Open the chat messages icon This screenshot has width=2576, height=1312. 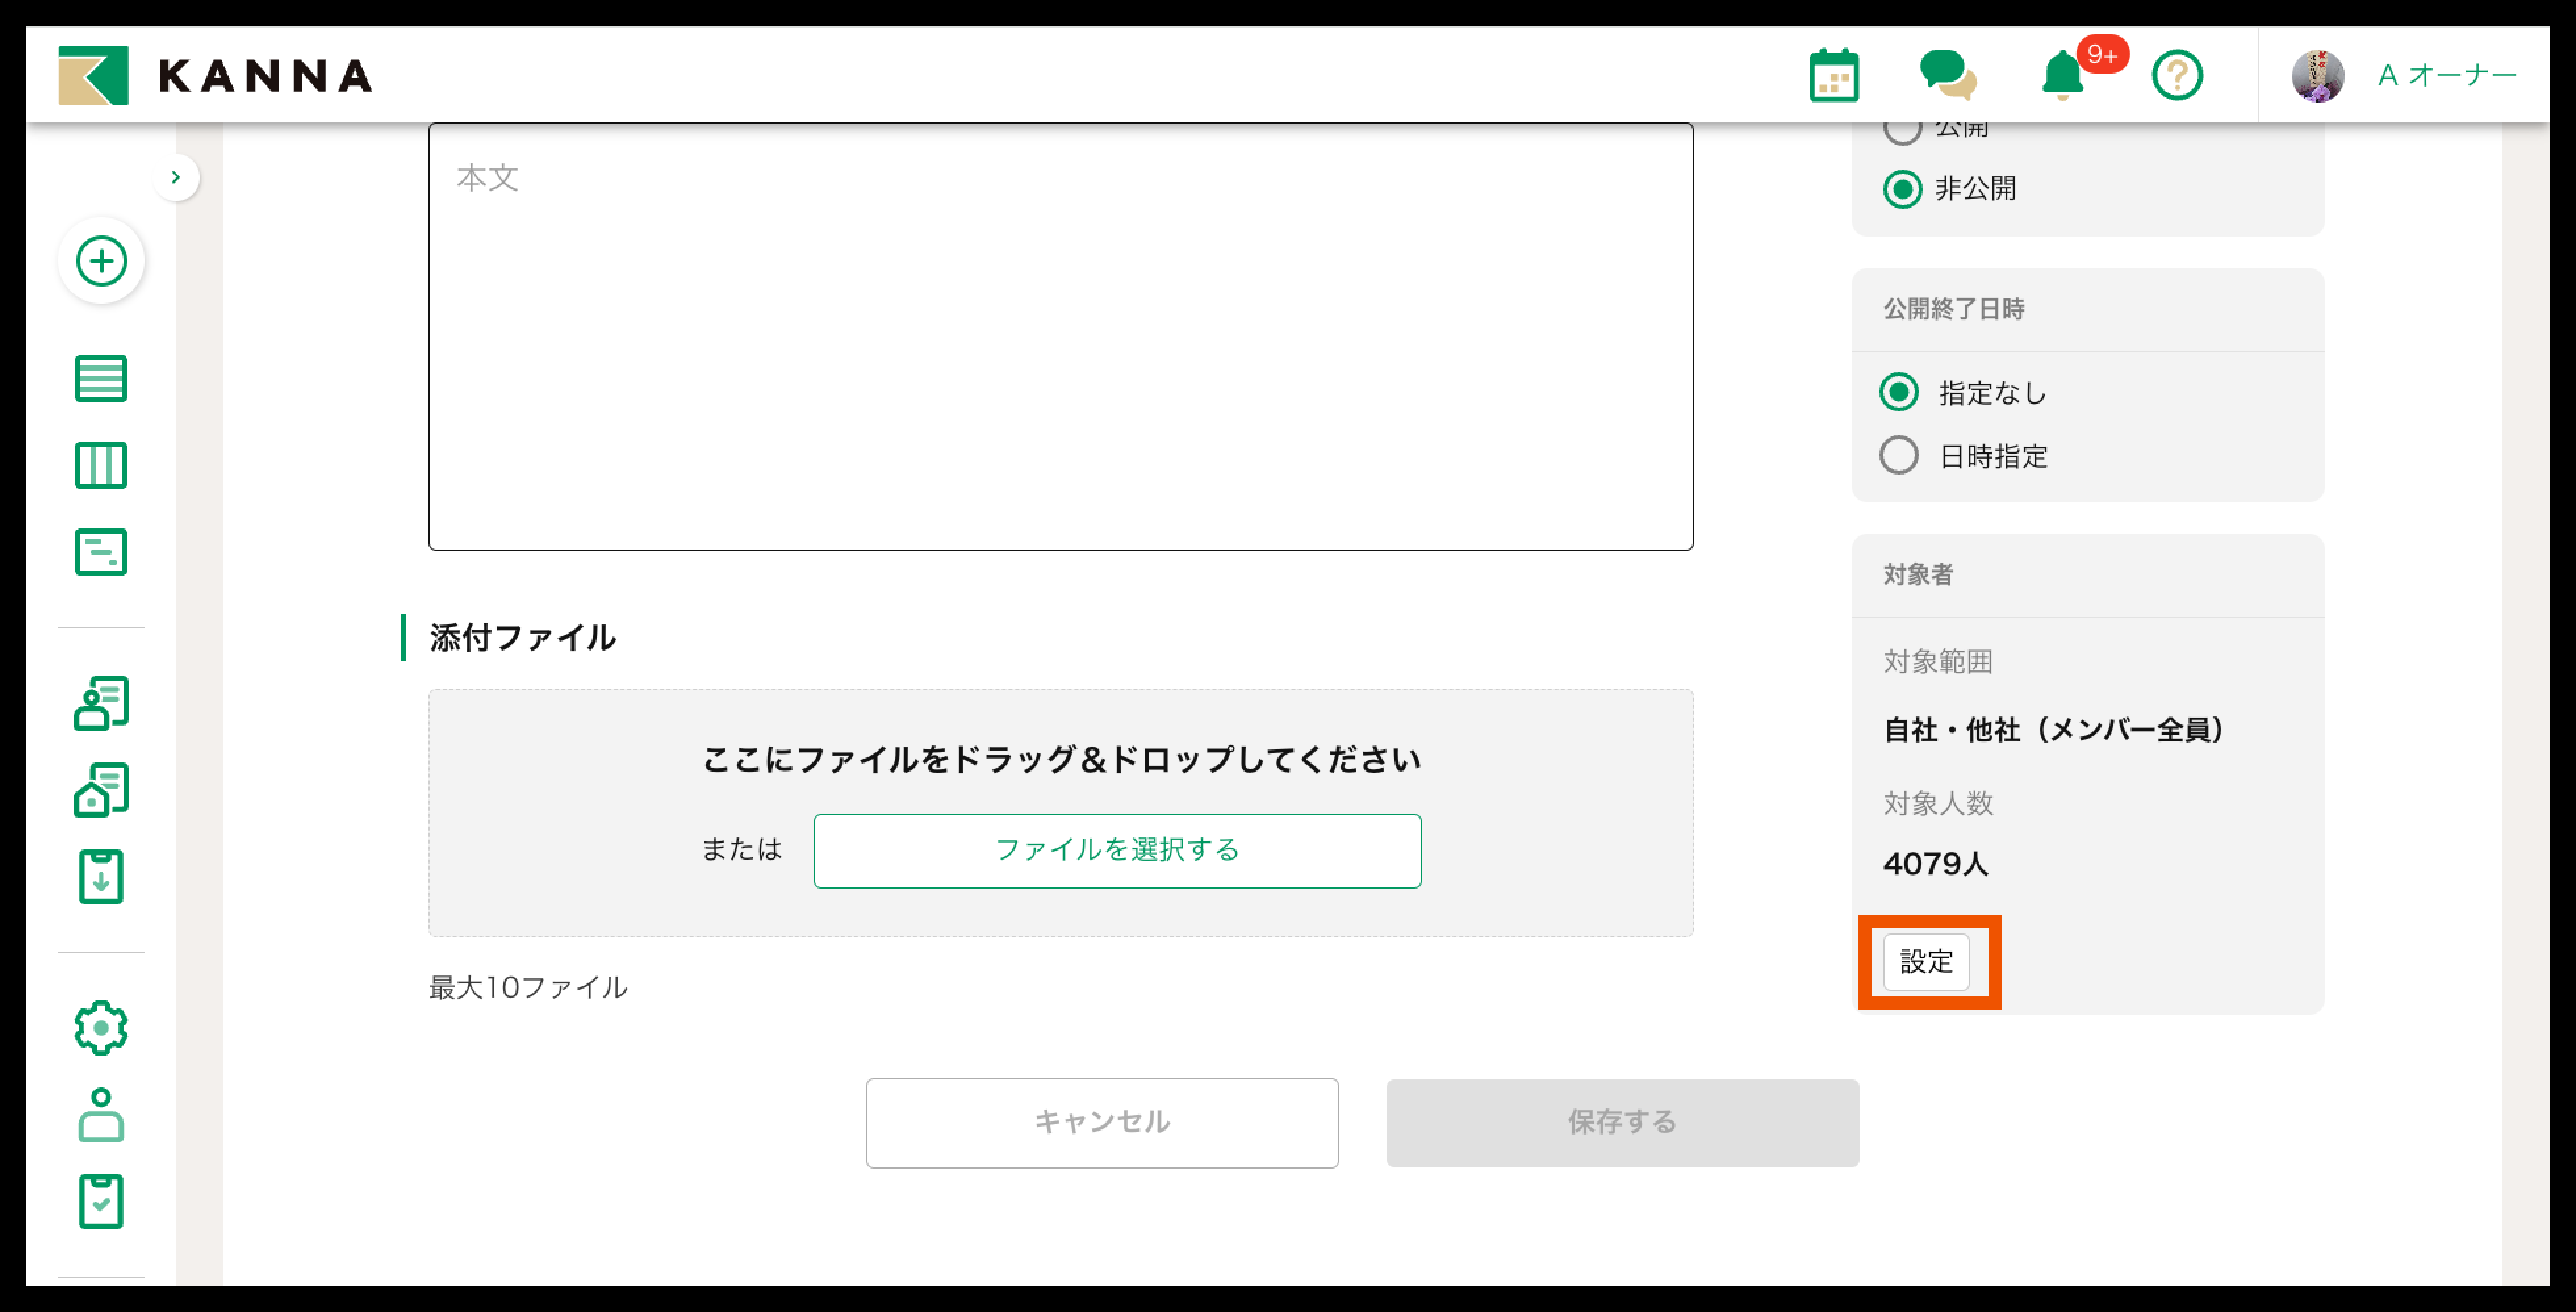coord(1946,75)
